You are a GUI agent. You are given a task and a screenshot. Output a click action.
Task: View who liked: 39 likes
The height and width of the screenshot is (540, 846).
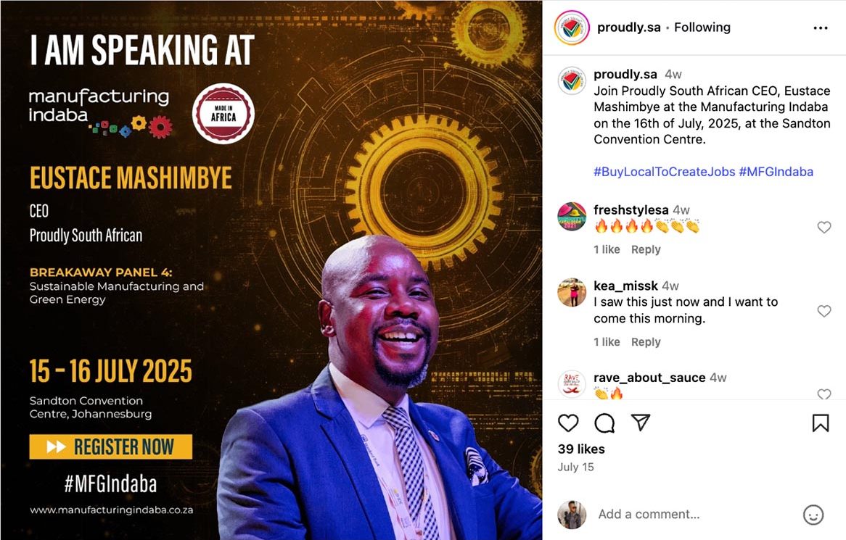pos(581,449)
